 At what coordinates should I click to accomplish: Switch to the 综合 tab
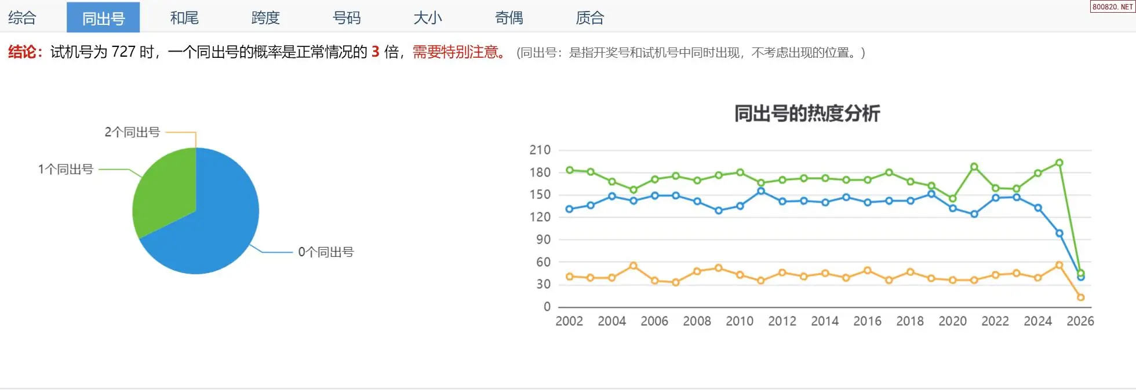(22, 17)
